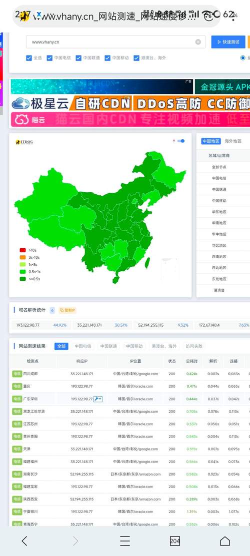Show the 访问失败 results tab
250x556 pixels.
[194, 346]
